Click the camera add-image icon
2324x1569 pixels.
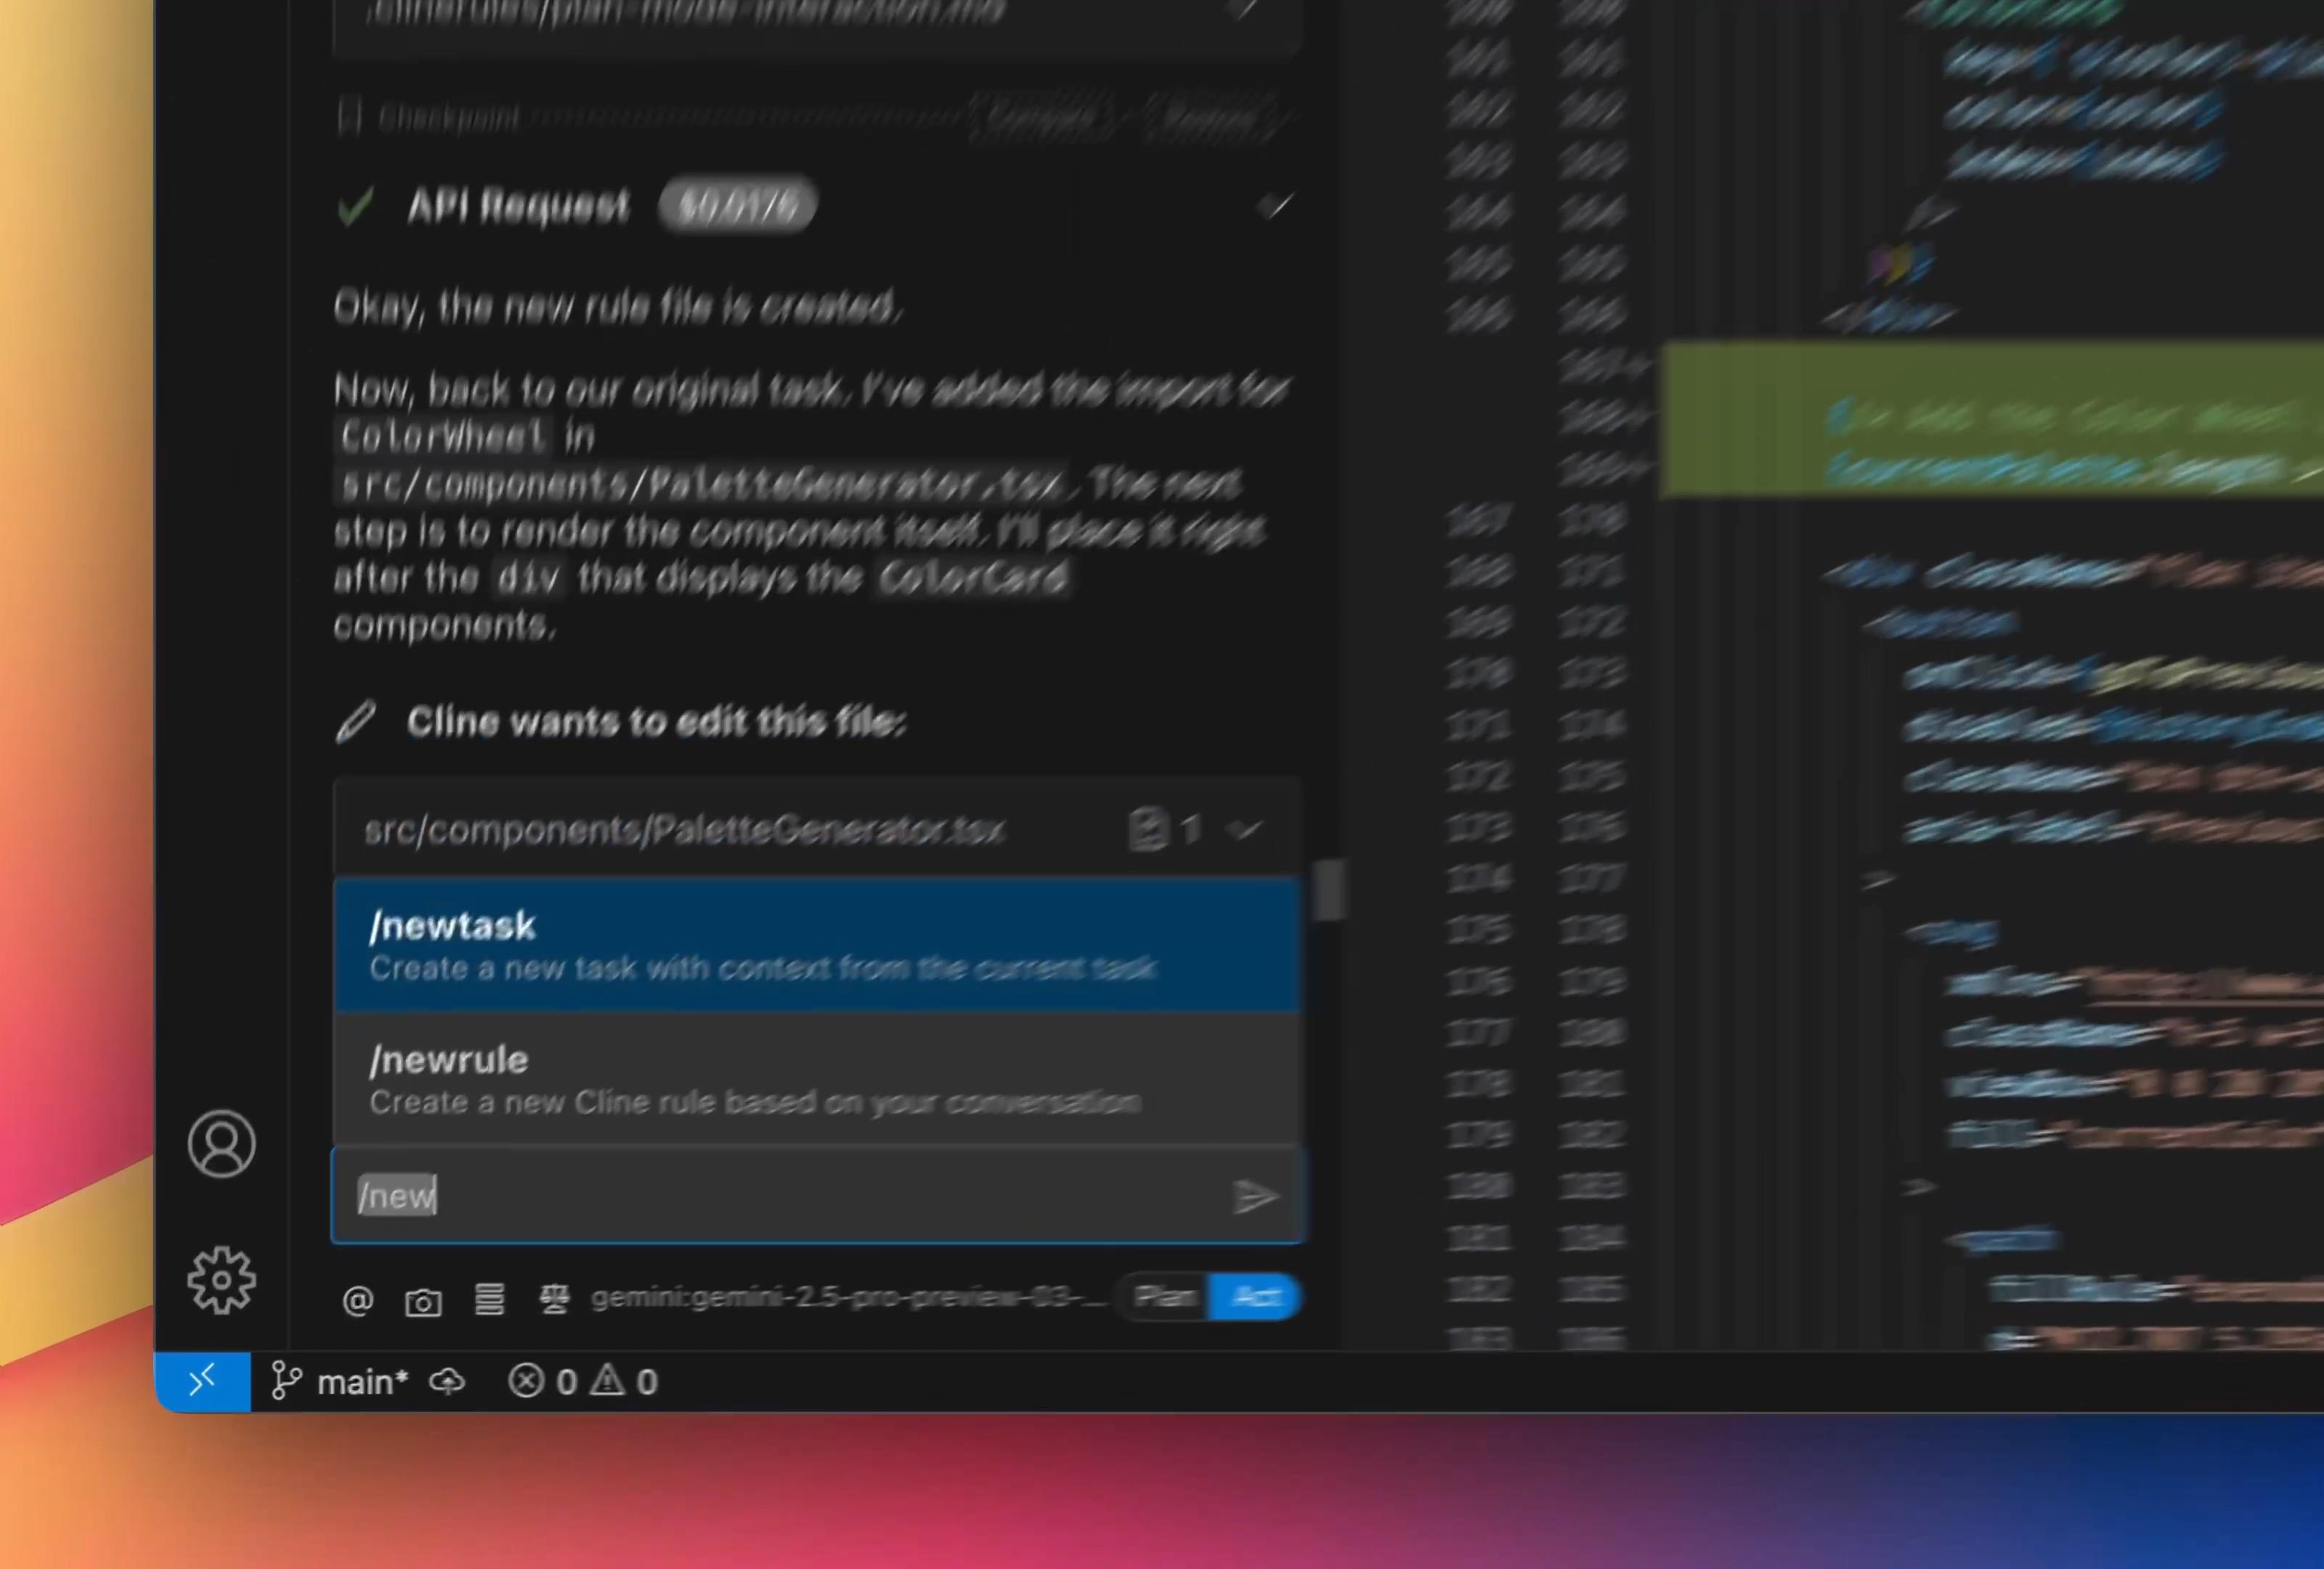click(423, 1301)
